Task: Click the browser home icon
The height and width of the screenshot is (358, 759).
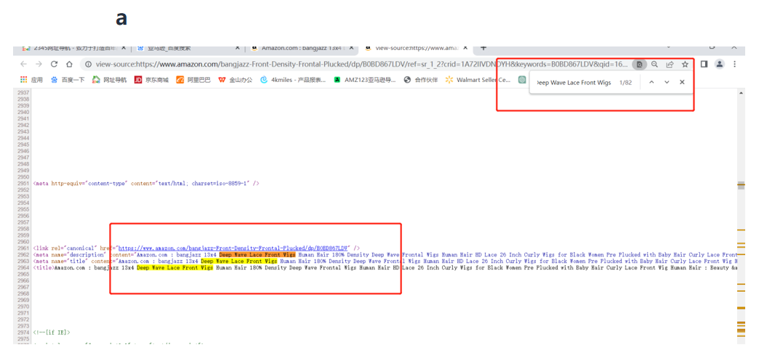Action: tap(69, 64)
